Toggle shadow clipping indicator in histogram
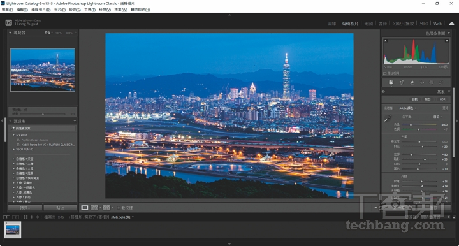This screenshot has height=246, width=459. (386, 41)
